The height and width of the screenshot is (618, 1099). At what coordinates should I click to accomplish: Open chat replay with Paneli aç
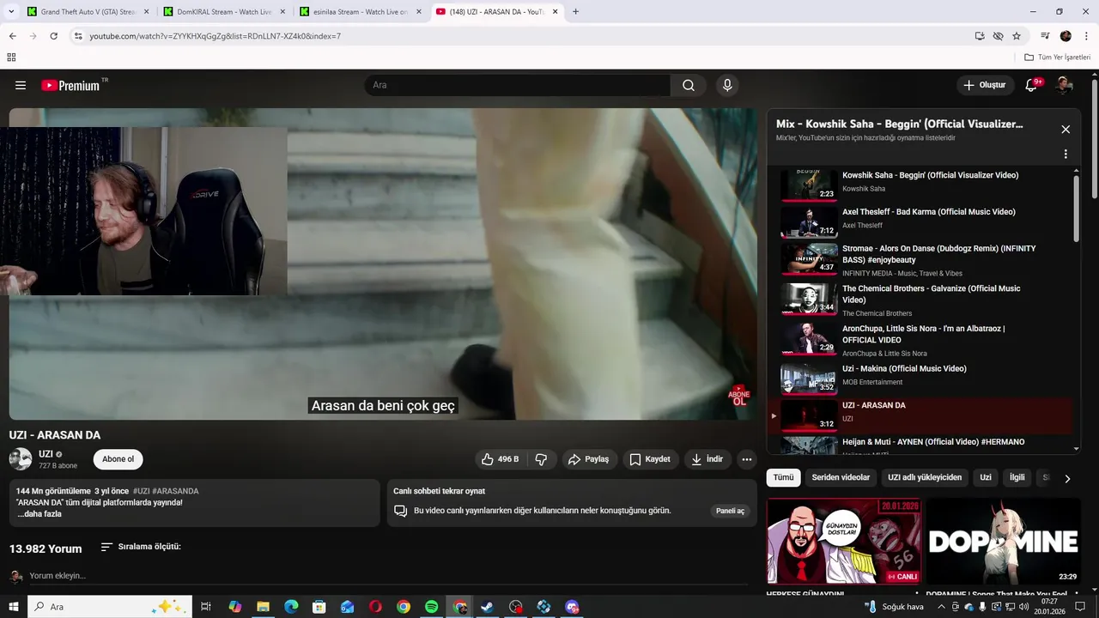(x=731, y=511)
